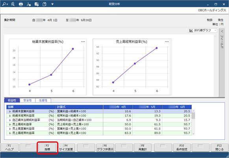Image resolution: width=229 pixels, height=158 pixels.
Task: Click the F6 グラフ非表示 button
Action: (x=105, y=148)
